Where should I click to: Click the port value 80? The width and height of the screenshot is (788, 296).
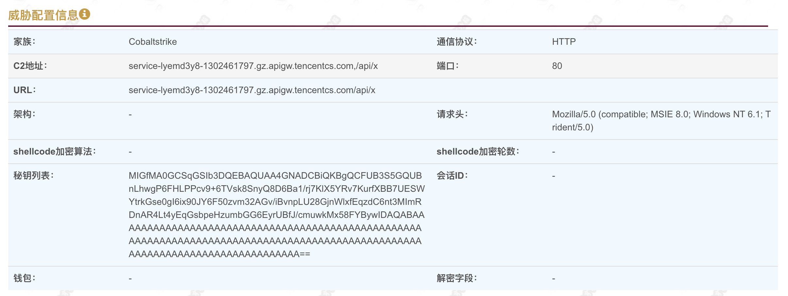coord(557,66)
